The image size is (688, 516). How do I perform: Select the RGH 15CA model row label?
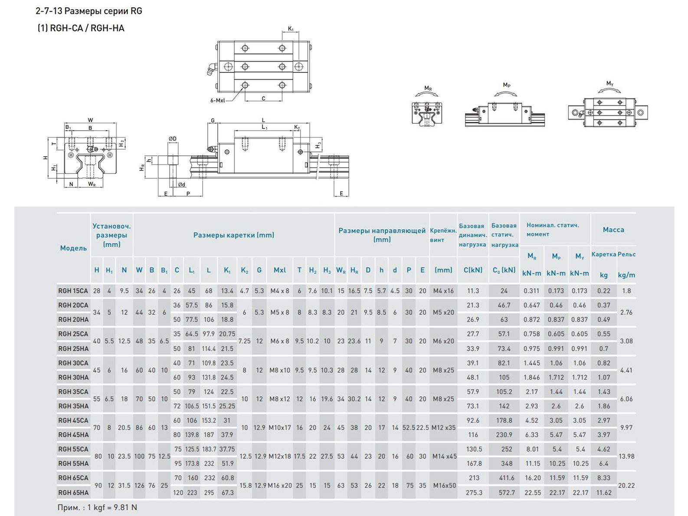[x=73, y=291]
